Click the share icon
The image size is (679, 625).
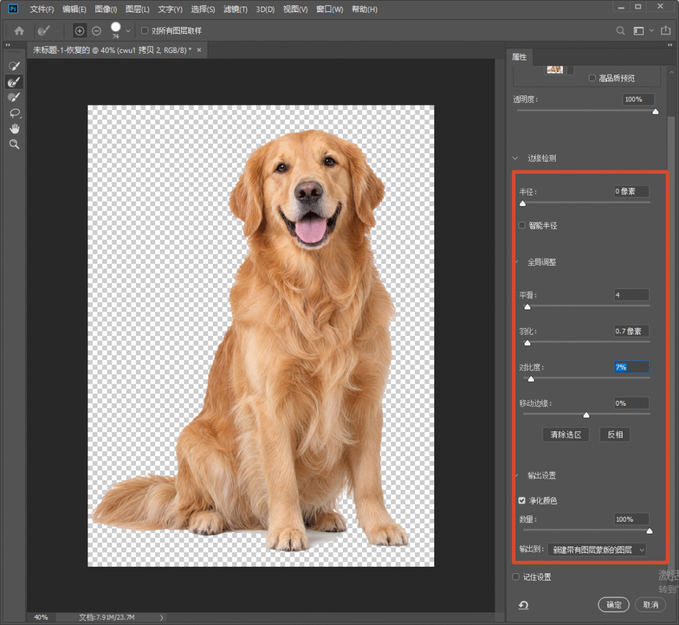pos(666,30)
